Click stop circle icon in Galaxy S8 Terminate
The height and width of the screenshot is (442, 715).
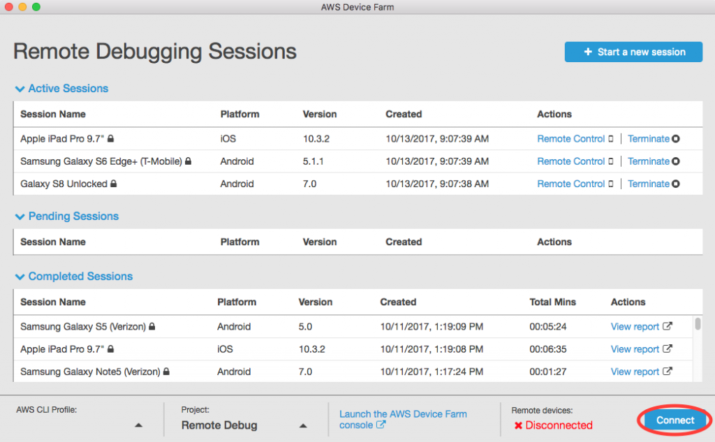pos(676,184)
